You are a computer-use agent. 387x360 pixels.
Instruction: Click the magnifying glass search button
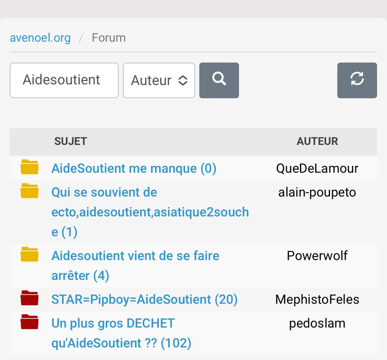[219, 80]
